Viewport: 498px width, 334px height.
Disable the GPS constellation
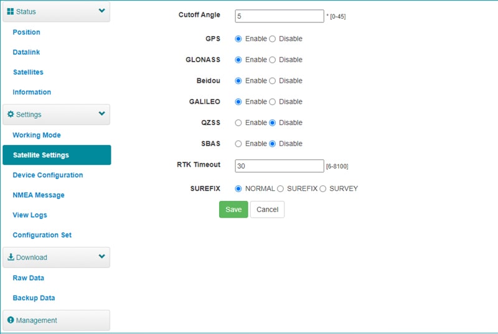click(273, 39)
